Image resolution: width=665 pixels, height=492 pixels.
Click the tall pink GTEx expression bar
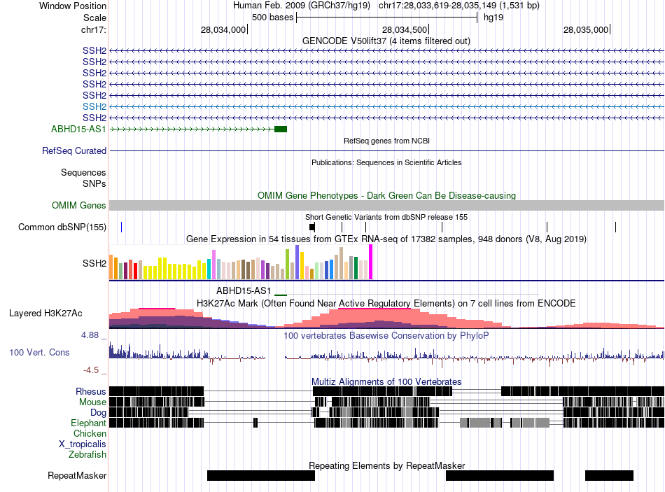(x=213, y=265)
